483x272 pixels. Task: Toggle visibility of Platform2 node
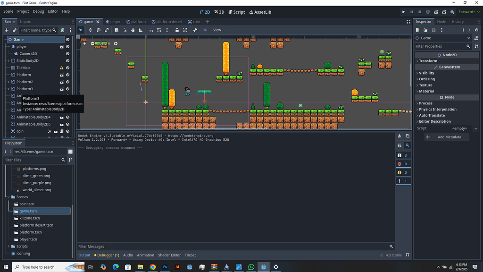coord(68,82)
